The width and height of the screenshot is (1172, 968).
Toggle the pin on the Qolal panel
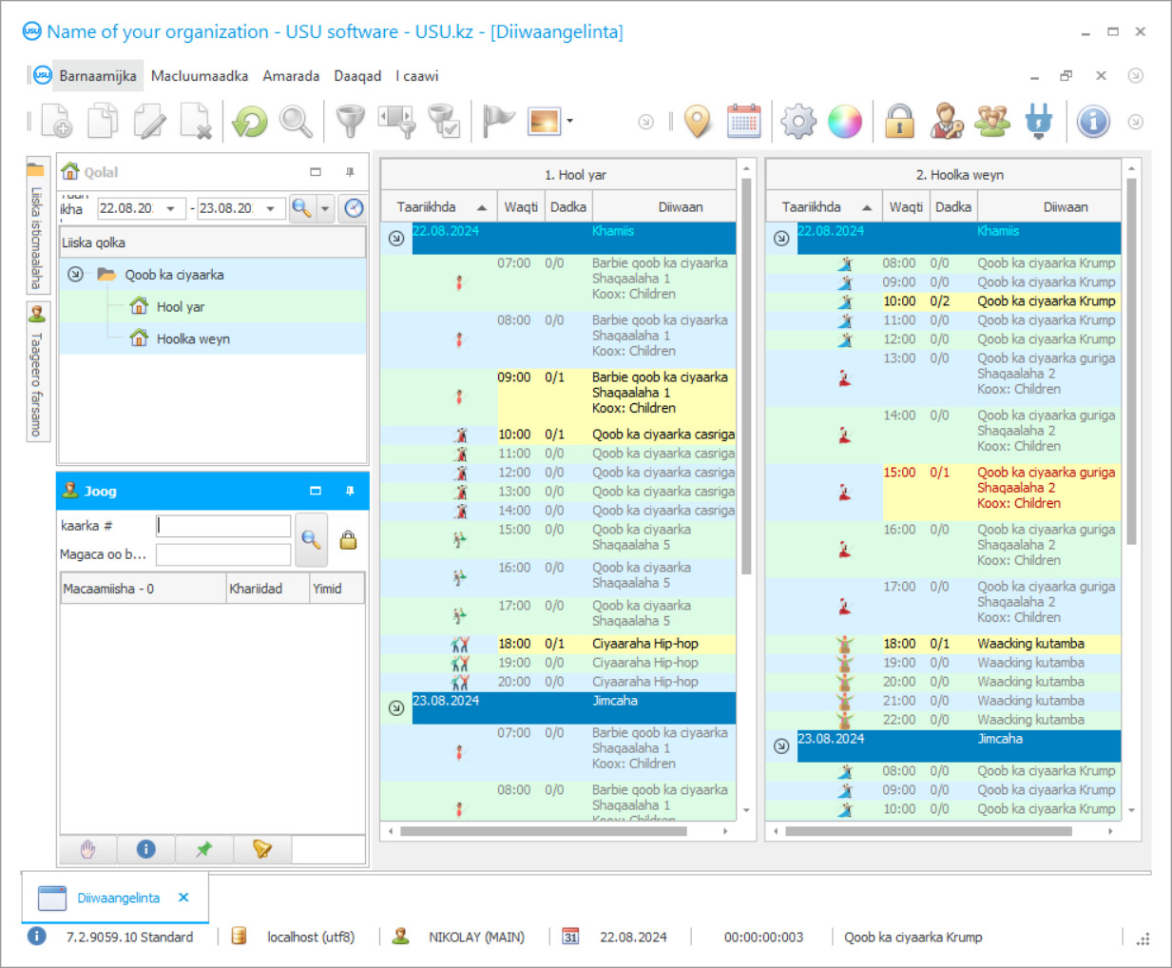point(350,172)
